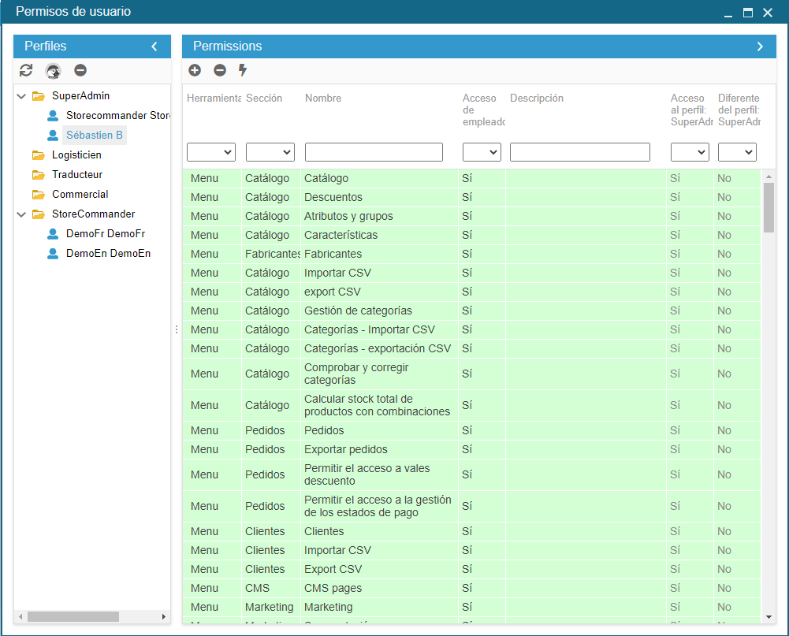
Task: Select the DemoEn DemoEn employee
Action: coord(108,254)
